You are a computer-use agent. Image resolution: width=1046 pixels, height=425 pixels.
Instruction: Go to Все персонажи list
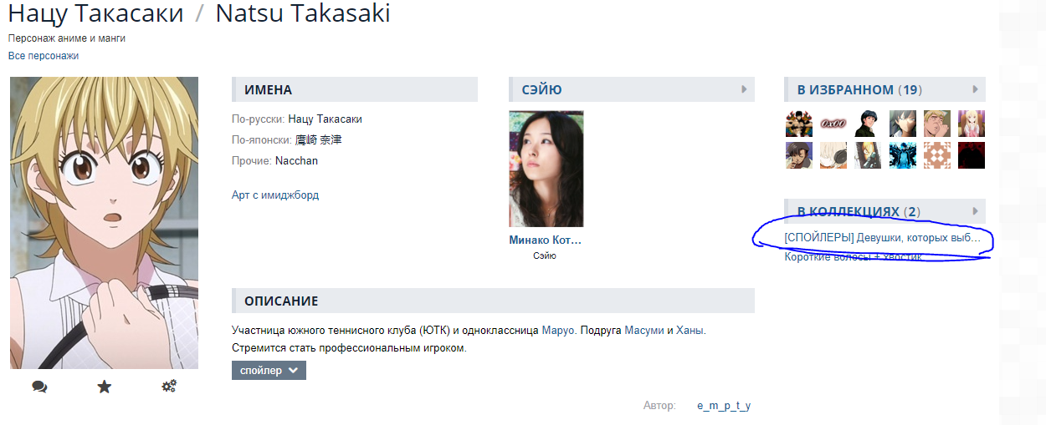44,56
